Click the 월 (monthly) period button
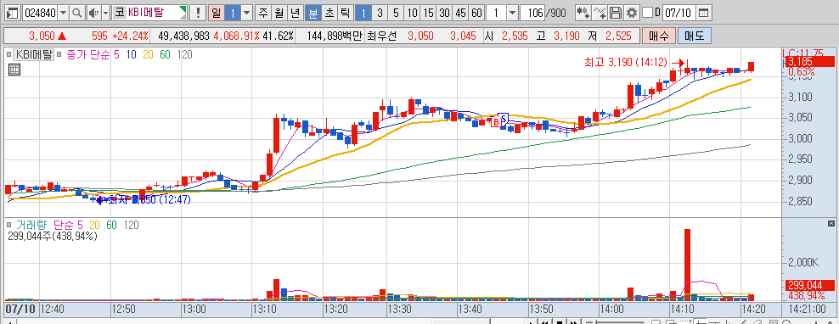 pos(279,12)
